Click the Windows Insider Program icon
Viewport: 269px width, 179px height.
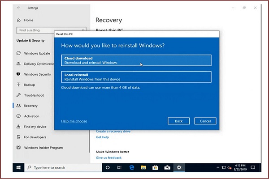[18, 147]
